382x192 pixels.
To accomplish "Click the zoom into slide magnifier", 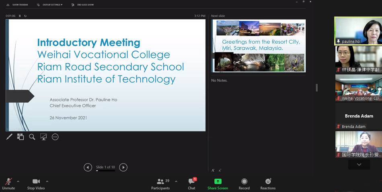I will point(32,137).
